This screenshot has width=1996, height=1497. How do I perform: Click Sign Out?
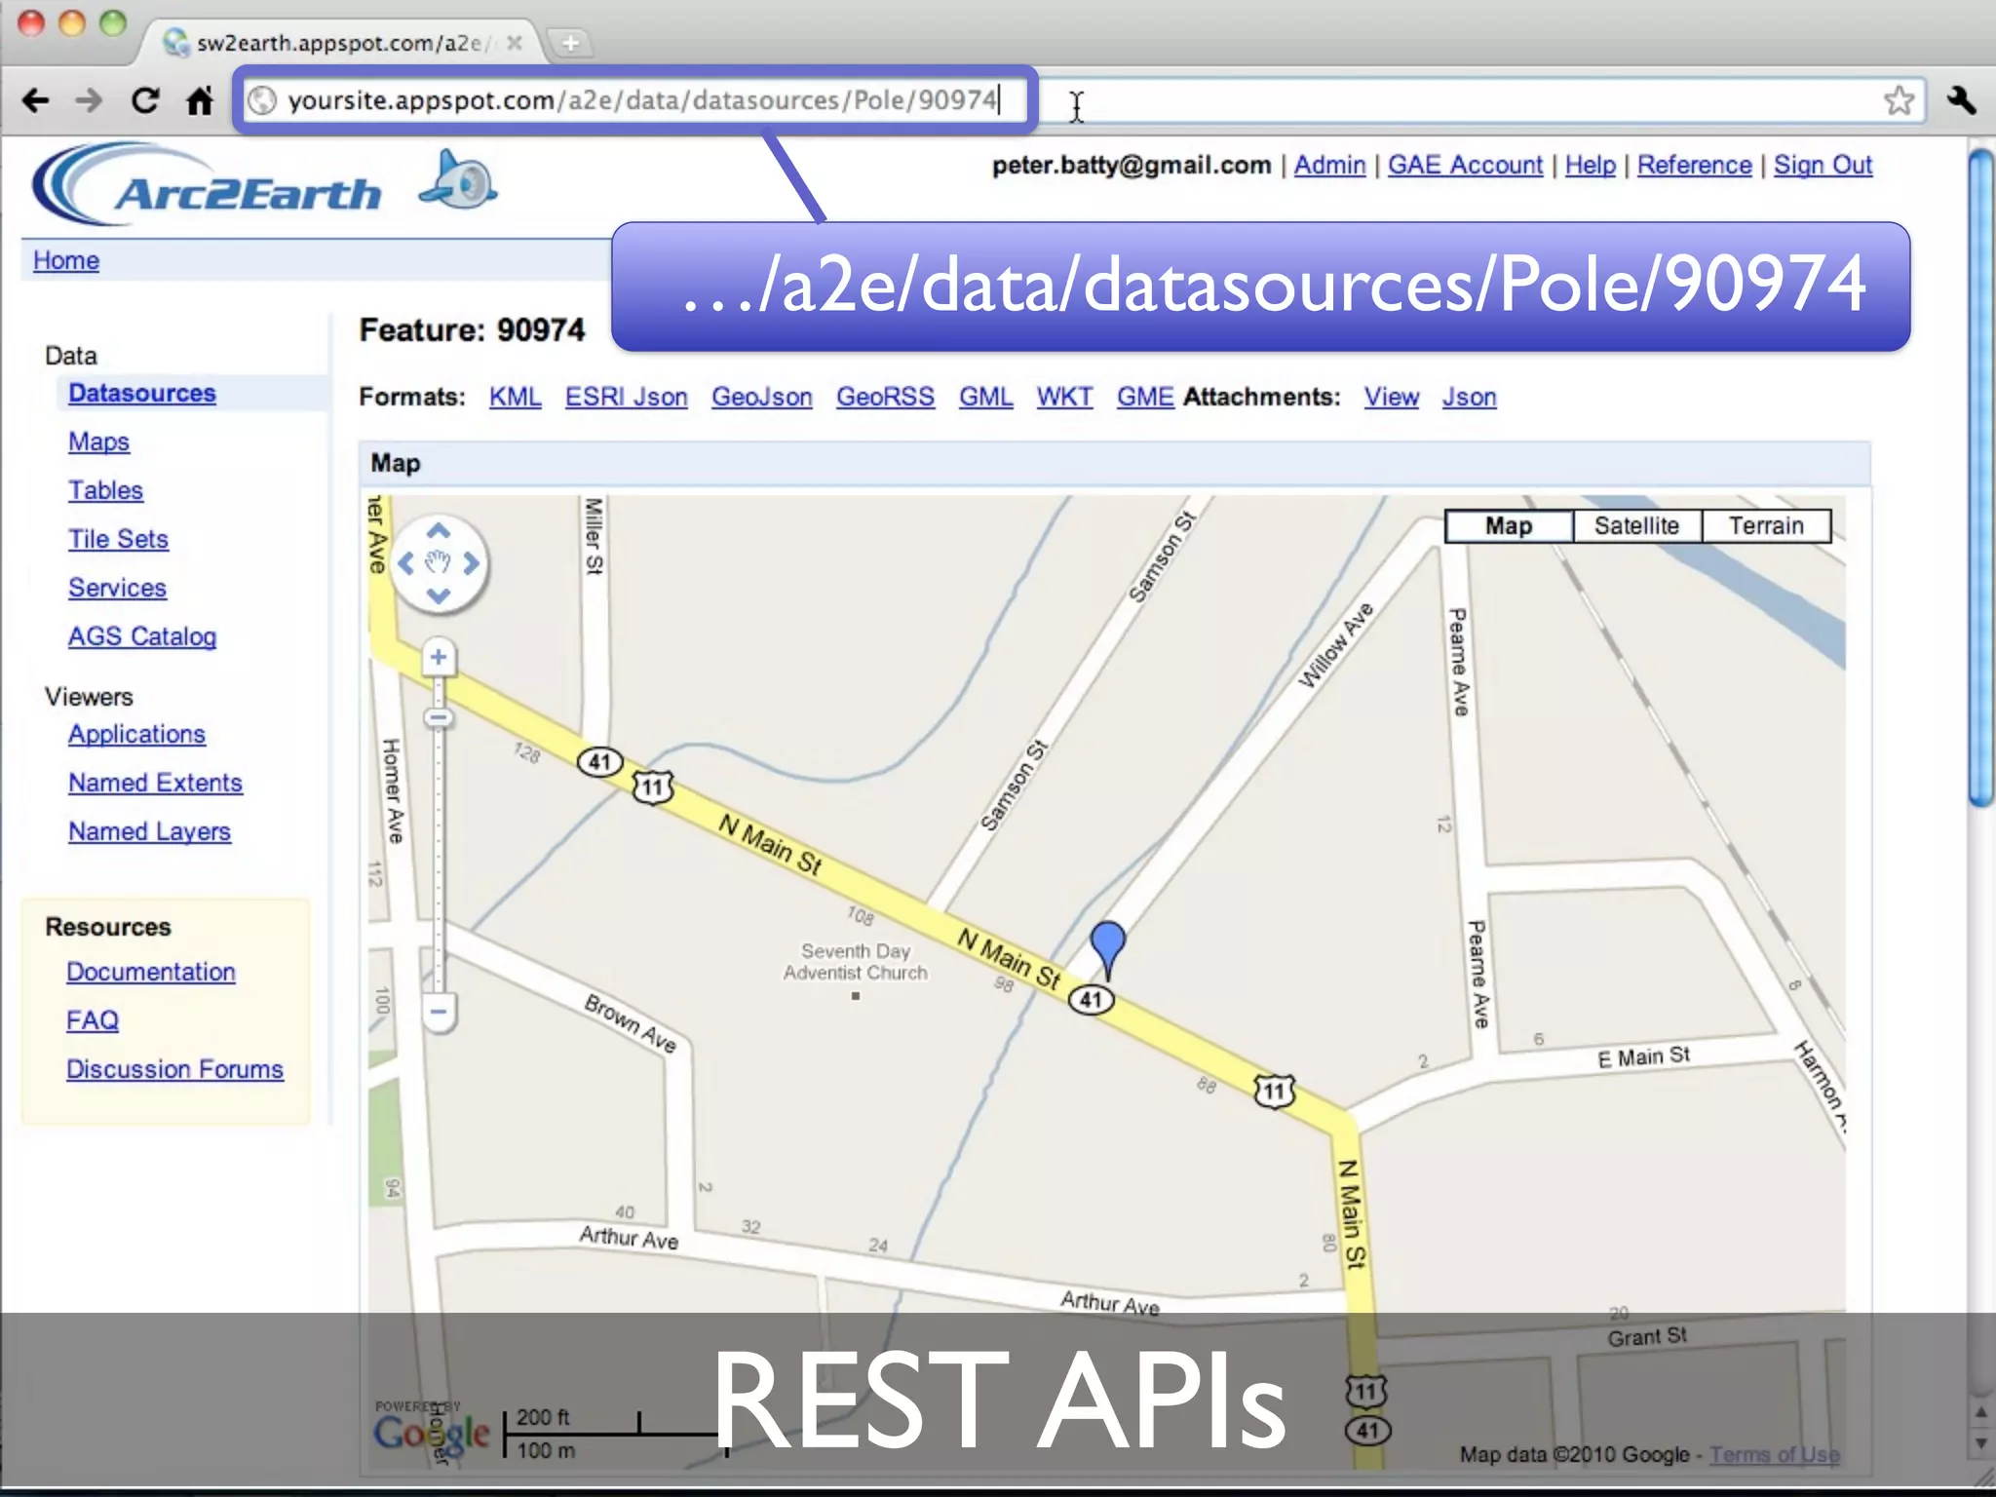[1823, 166]
